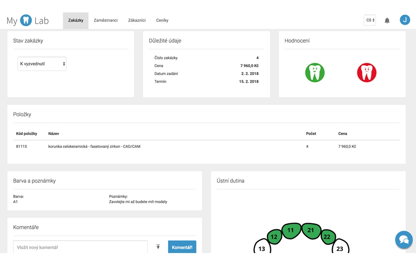This screenshot has height=265, width=416.
Task: Toggle tooth 11 in the dental chart
Action: (291, 231)
